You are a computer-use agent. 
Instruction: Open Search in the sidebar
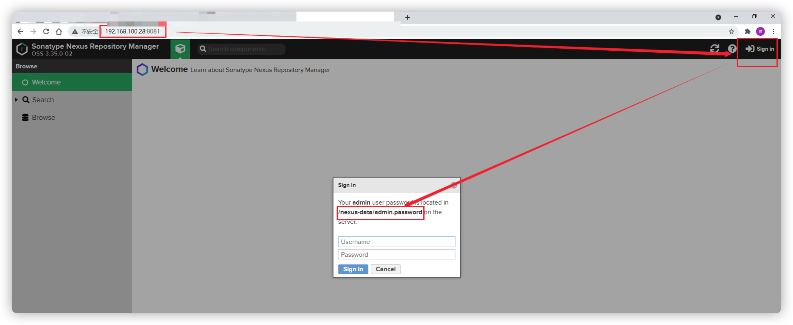click(43, 100)
